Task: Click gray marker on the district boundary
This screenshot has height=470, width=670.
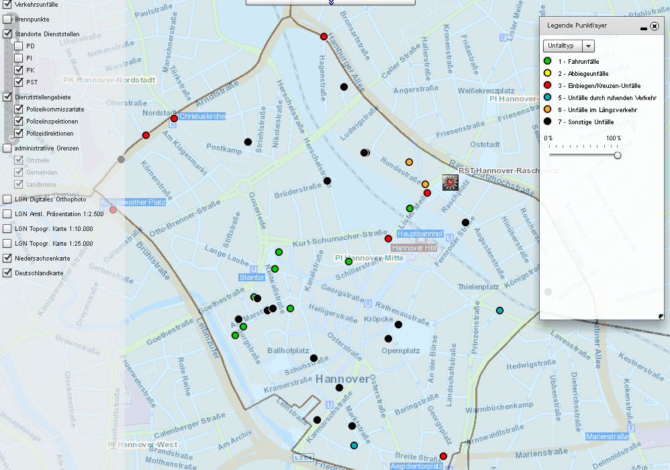Action: (x=121, y=159)
